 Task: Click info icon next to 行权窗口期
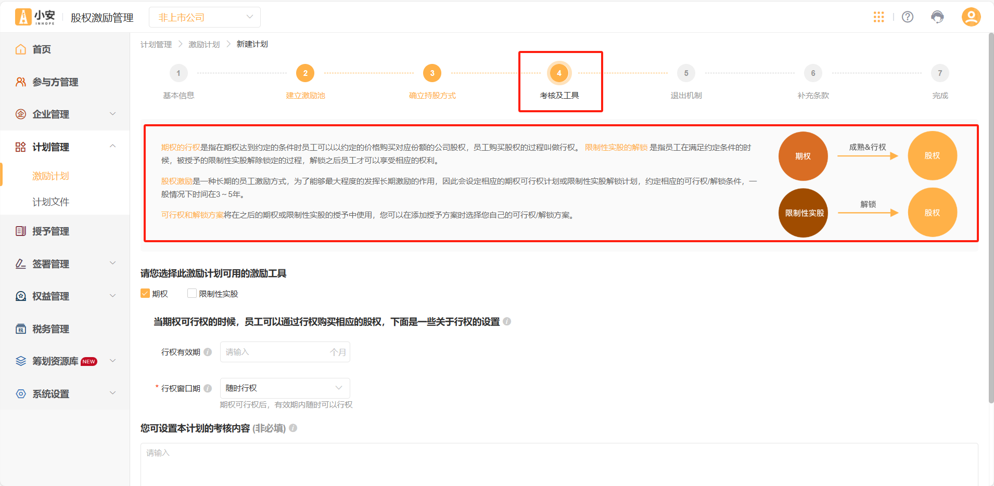[x=208, y=388]
